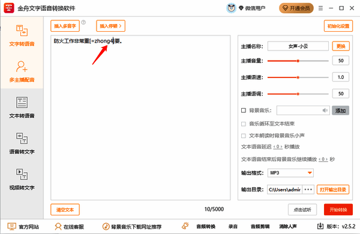
Task: Open the 多主播配音 sidebar tab
Action: (x=22, y=71)
